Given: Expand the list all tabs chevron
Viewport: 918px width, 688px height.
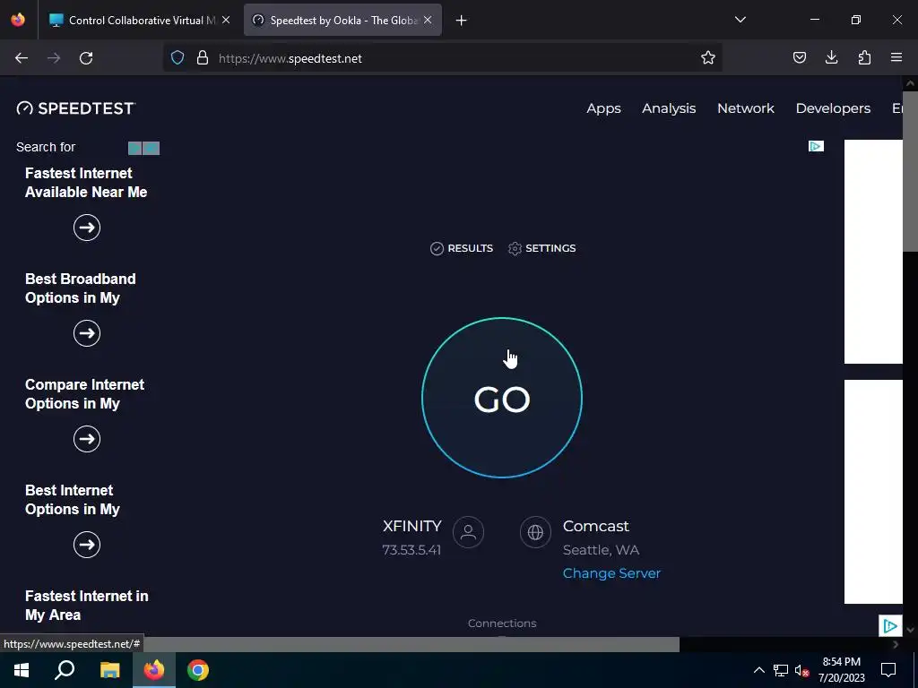Looking at the screenshot, I should coord(740,20).
